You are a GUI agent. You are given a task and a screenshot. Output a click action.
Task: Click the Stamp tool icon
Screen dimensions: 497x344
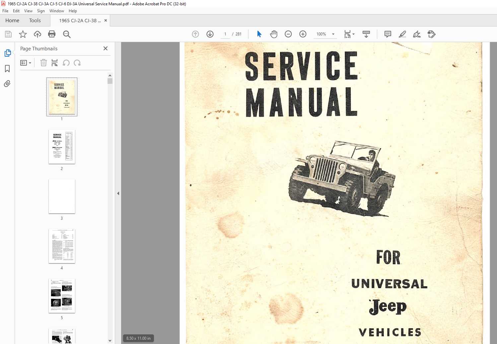coord(431,34)
